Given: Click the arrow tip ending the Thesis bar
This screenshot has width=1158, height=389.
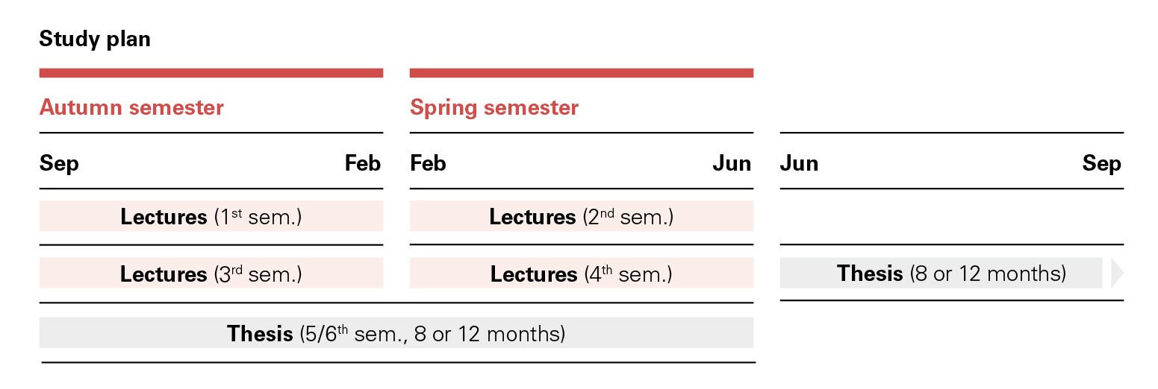Looking at the screenshot, I should [1116, 273].
